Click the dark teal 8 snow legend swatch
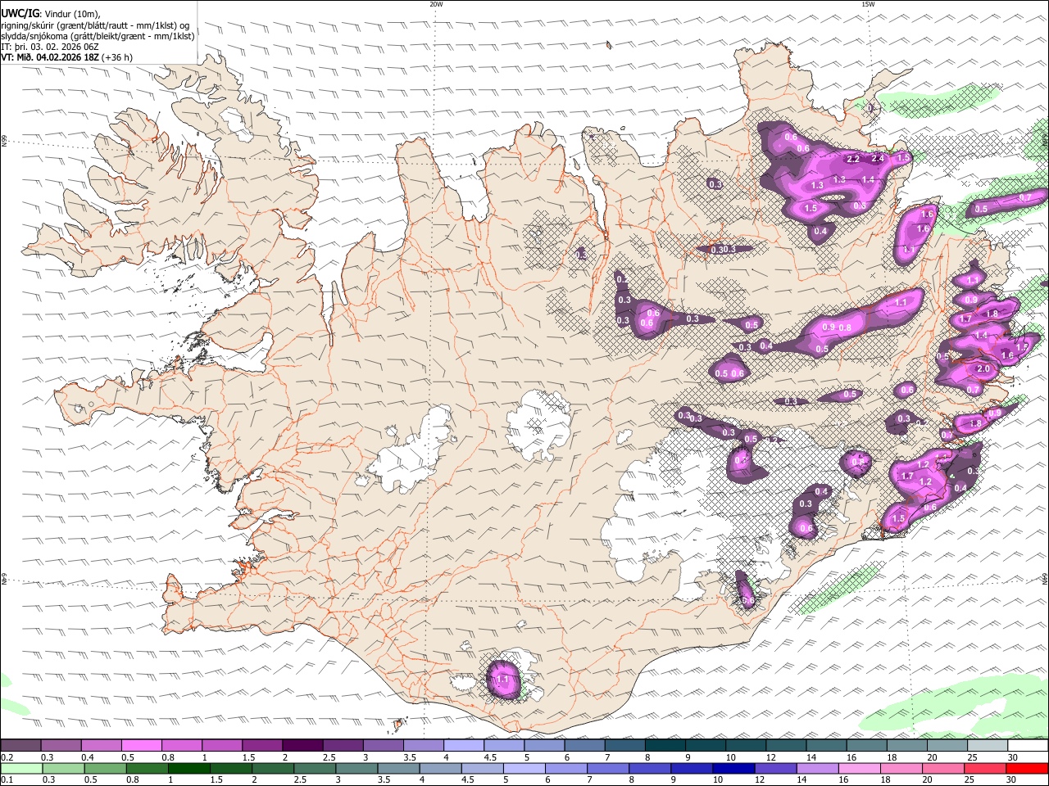Viewport: 1049px width, 786px height. pyautogui.click(x=665, y=746)
